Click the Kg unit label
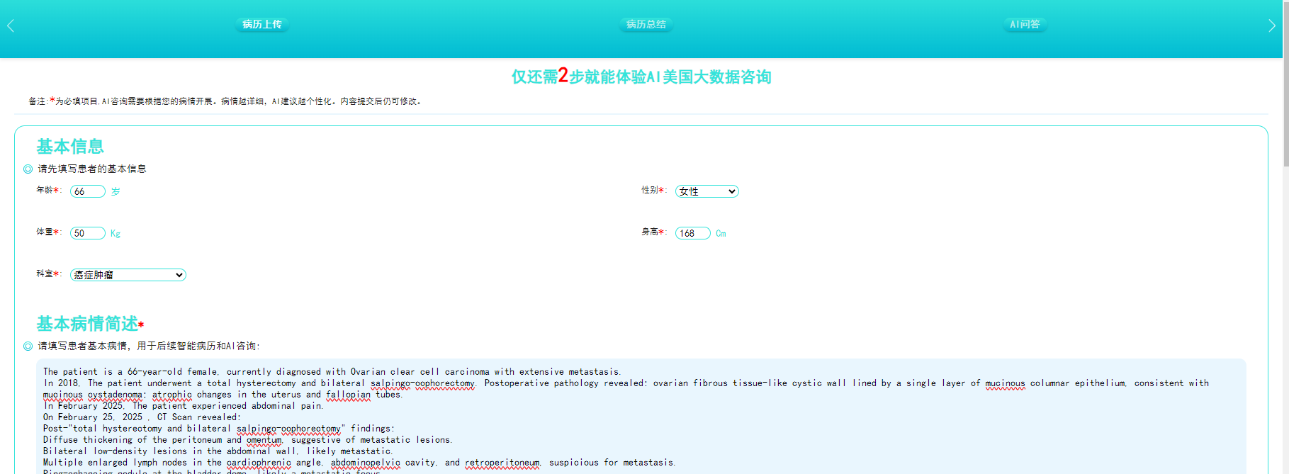Viewport: 1289px width, 474px height. click(x=116, y=233)
